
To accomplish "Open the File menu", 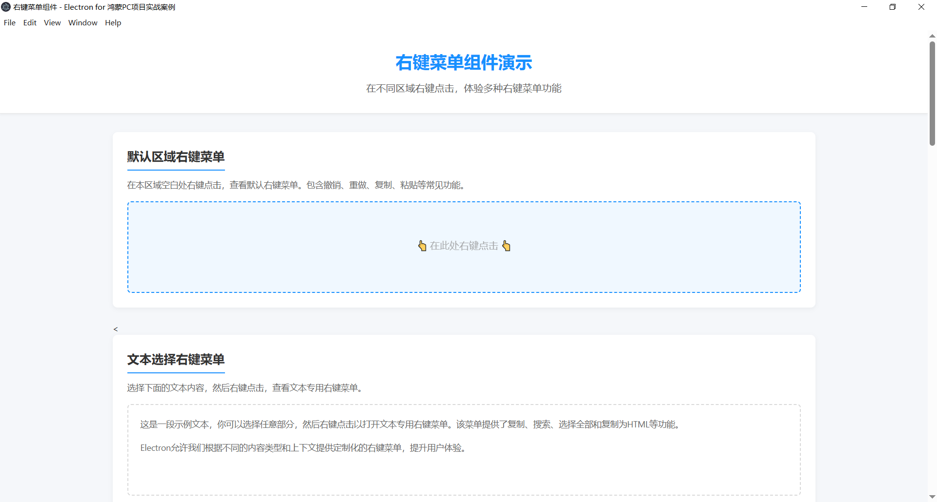I will coord(10,23).
